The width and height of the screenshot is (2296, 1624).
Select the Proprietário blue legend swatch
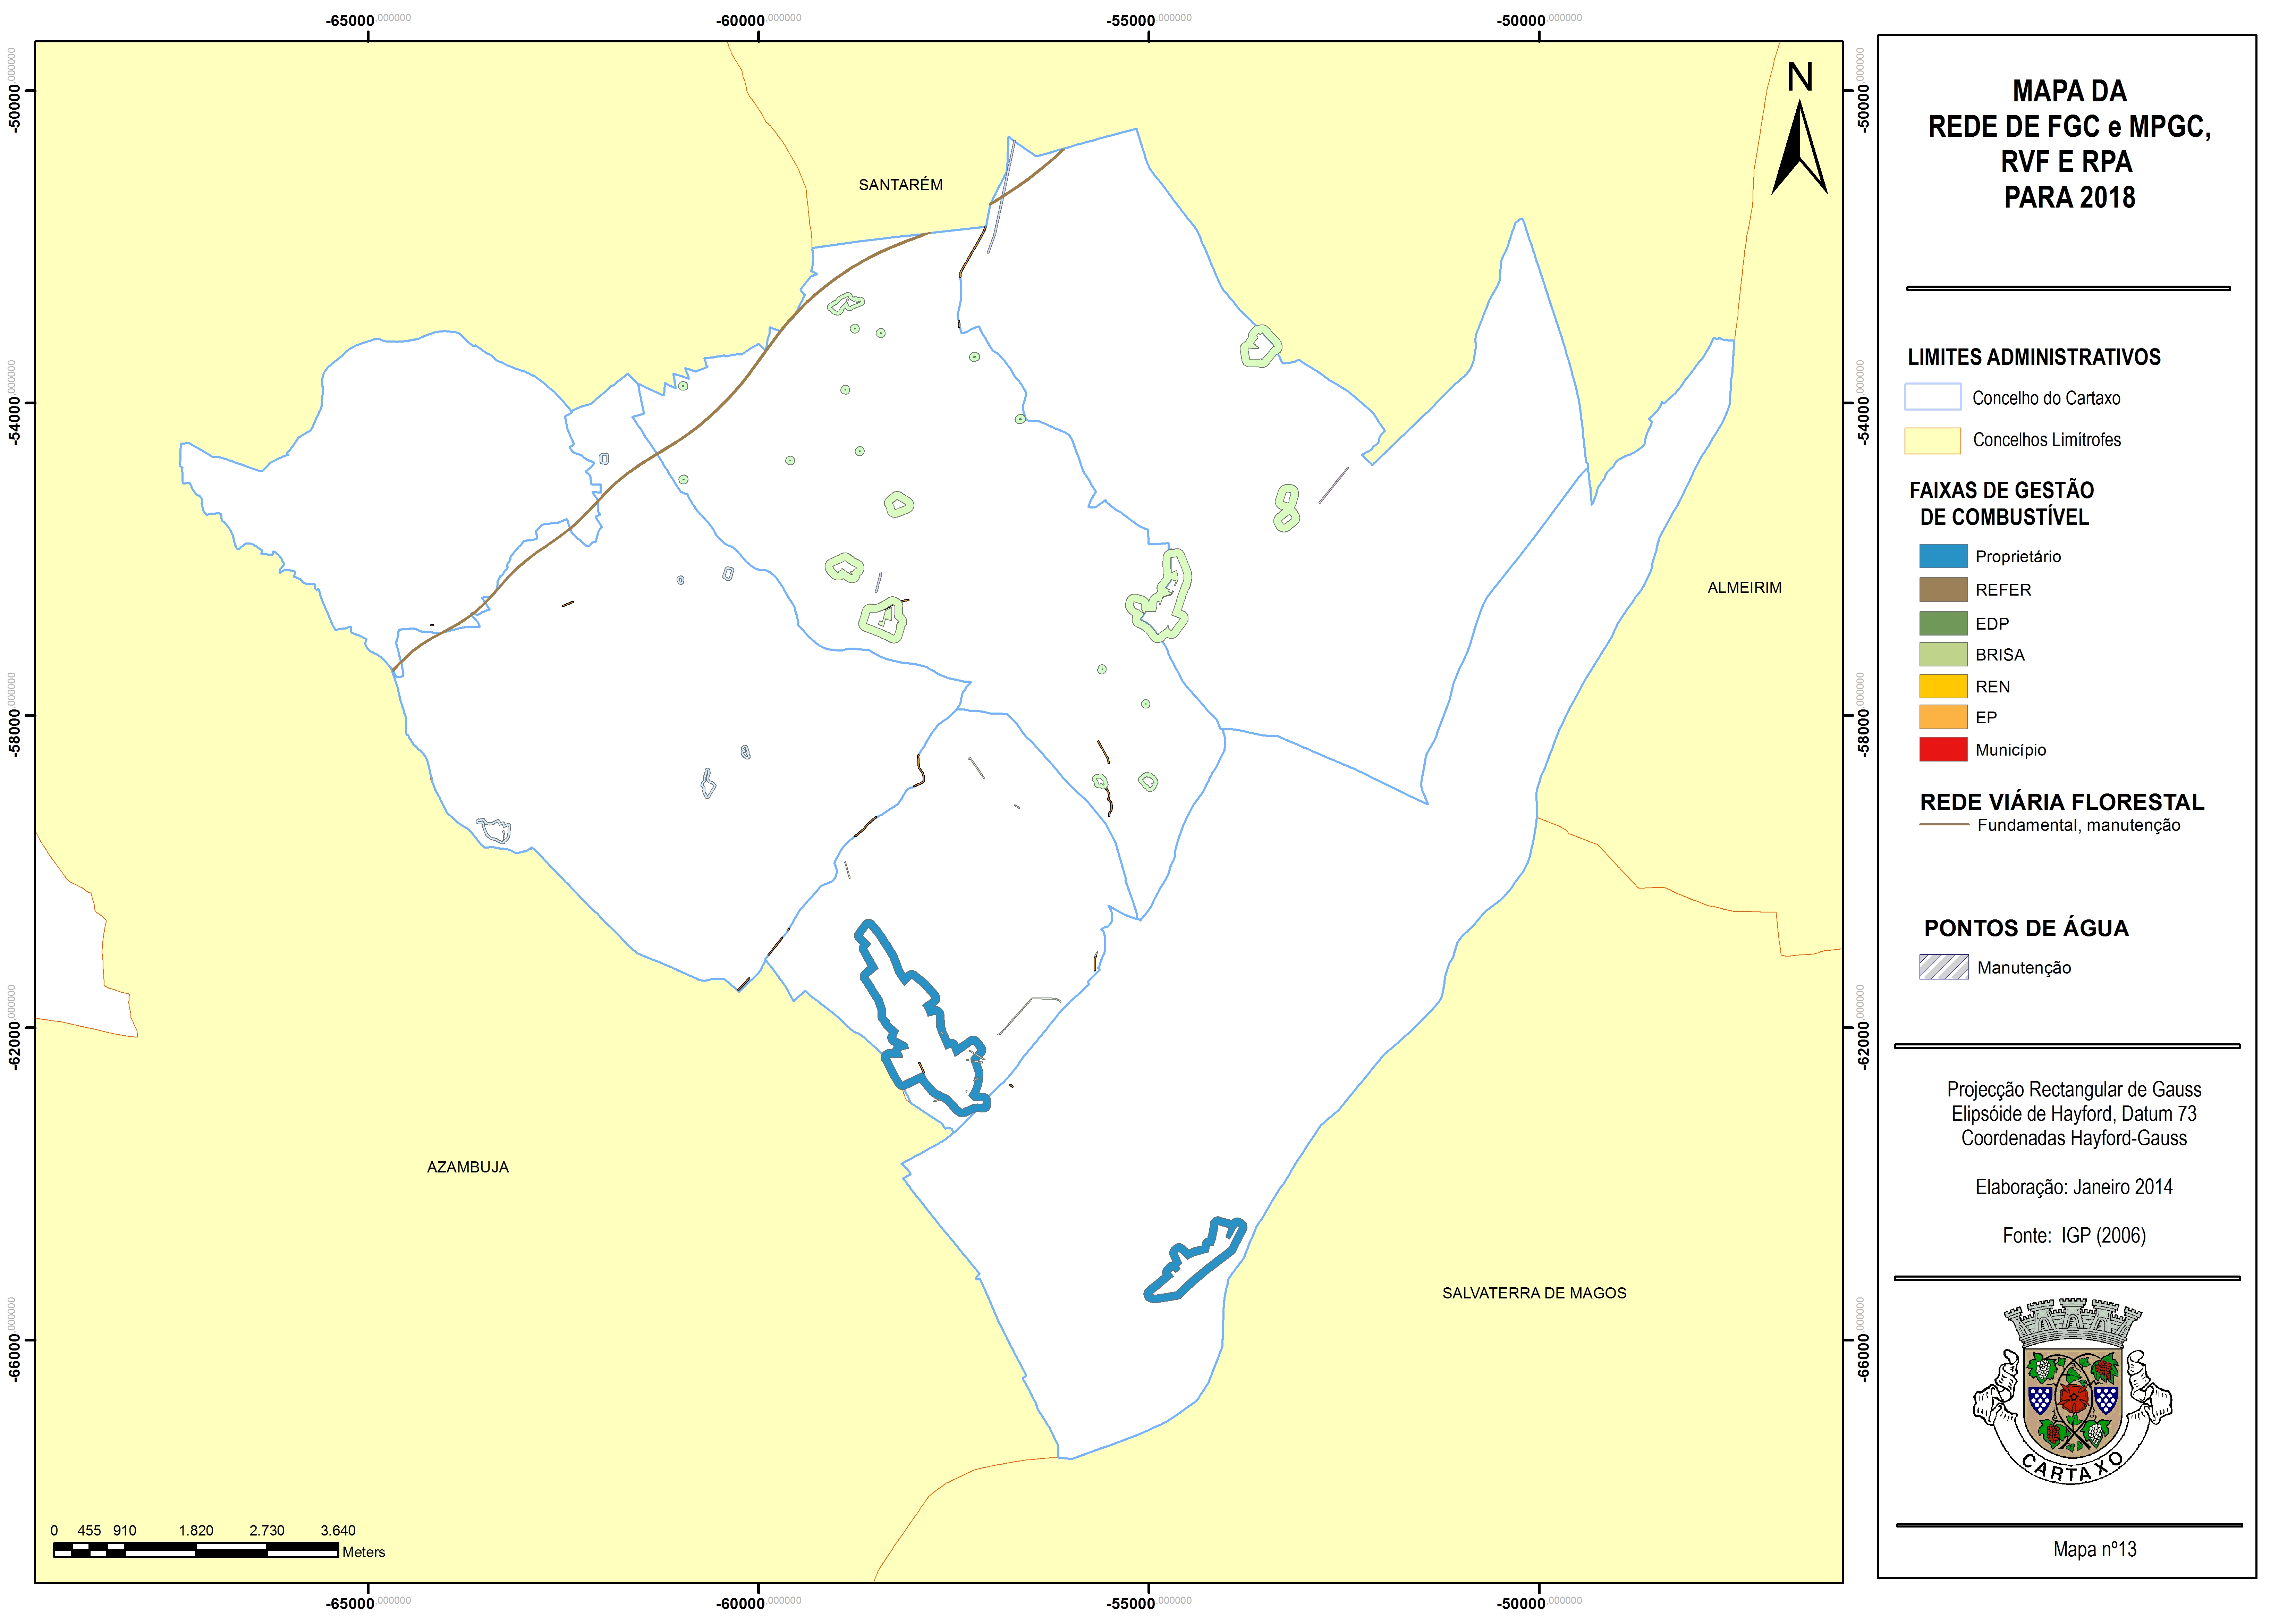(1943, 556)
